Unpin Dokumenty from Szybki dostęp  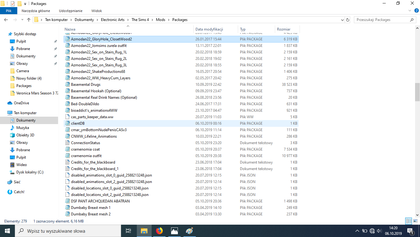(55, 56)
